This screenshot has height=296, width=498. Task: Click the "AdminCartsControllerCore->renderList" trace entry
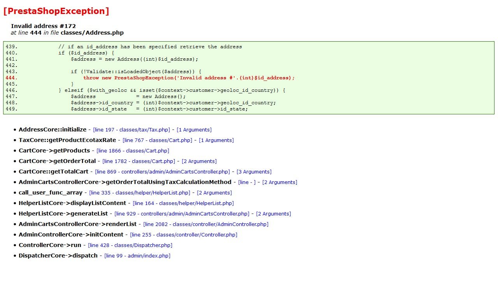coord(77,224)
